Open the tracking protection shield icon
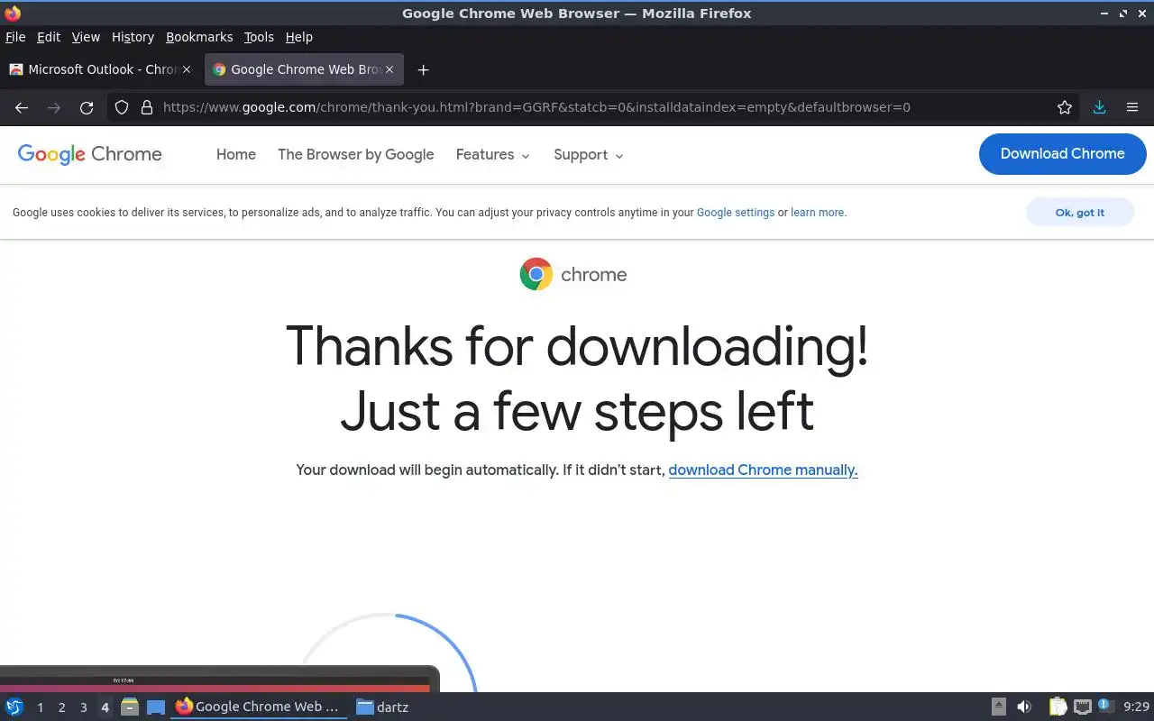Screen dimensions: 1154x721 tap(122, 107)
